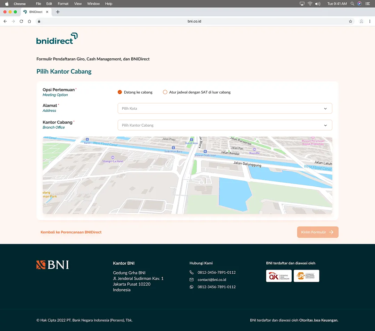The image size is (375, 331).
Task: Click the phone number 0812-3456-7891-0112 beside phone icon
Action: click(x=216, y=272)
